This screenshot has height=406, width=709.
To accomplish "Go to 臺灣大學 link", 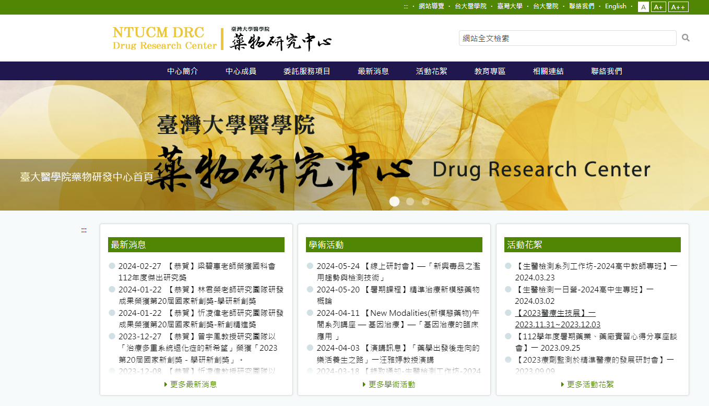I will tap(510, 6).
